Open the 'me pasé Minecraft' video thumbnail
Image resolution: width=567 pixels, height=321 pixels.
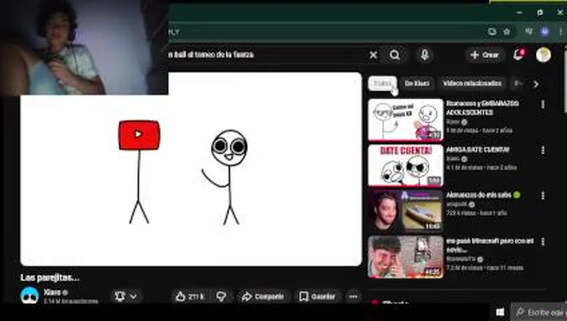pyautogui.click(x=406, y=257)
